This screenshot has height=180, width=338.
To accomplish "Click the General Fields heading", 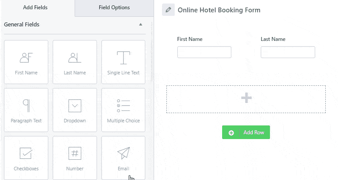I will [22, 24].
